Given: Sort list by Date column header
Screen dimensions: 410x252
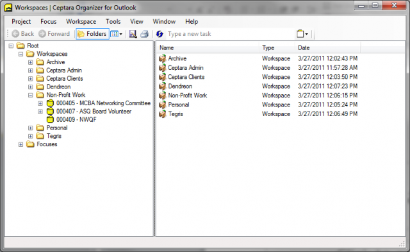Looking at the screenshot, I should tap(328, 48).
